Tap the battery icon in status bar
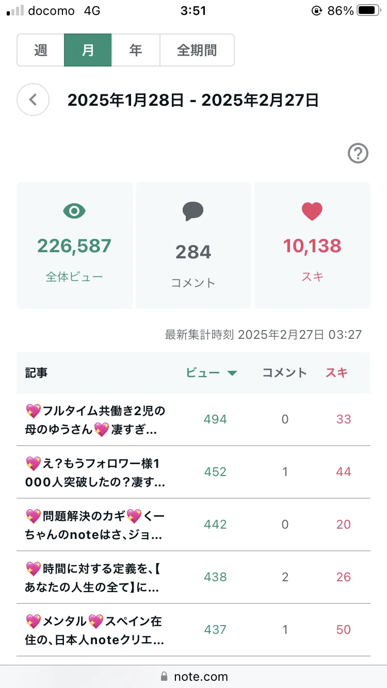The image size is (387, 688). click(x=369, y=10)
